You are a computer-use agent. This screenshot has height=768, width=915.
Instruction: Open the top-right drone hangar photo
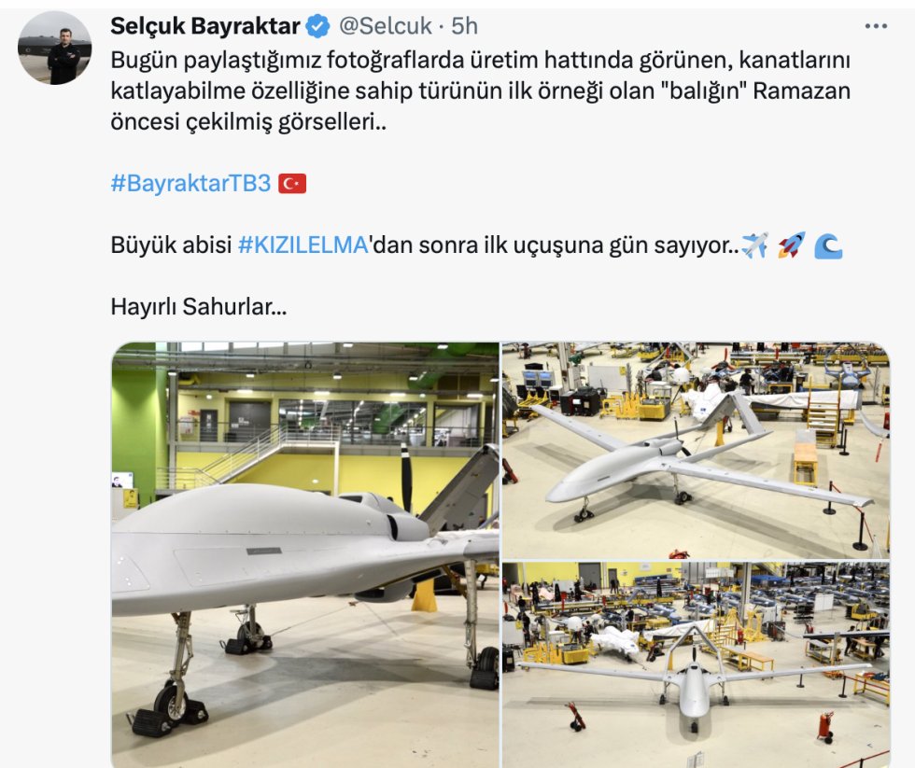point(697,450)
